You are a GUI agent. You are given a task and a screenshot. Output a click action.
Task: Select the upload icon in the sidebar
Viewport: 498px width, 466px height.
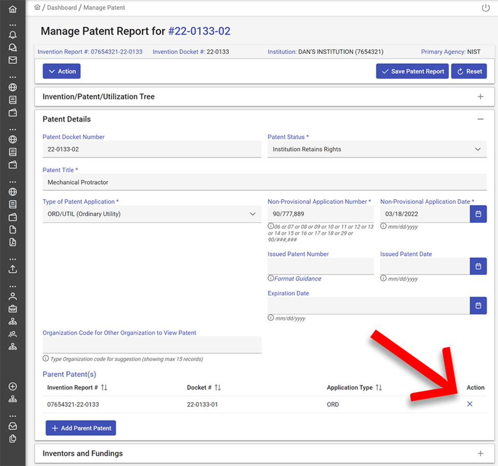coord(13,269)
